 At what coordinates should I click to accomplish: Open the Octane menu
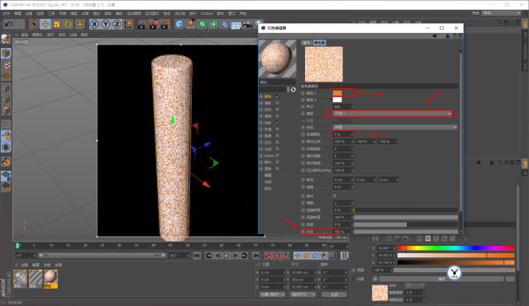(x=207, y=13)
